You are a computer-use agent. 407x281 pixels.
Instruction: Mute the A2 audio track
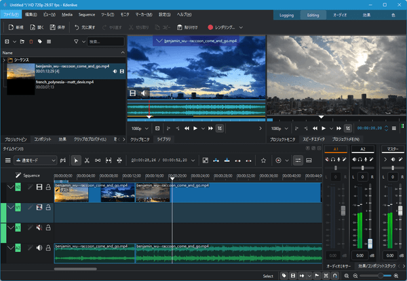point(39,248)
